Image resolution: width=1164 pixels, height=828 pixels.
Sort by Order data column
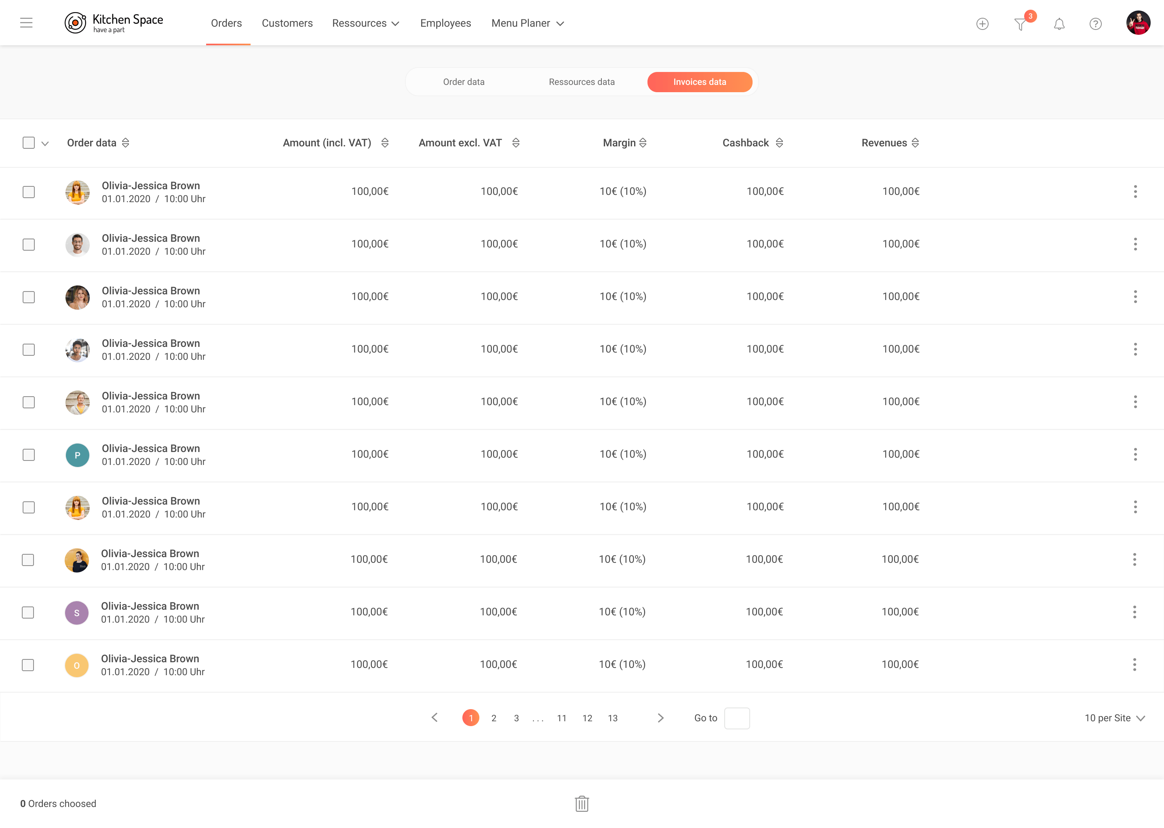[x=125, y=143]
